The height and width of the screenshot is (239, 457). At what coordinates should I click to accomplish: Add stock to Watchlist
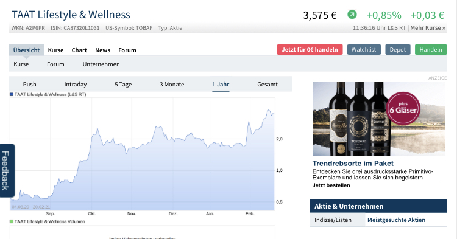pyautogui.click(x=364, y=49)
